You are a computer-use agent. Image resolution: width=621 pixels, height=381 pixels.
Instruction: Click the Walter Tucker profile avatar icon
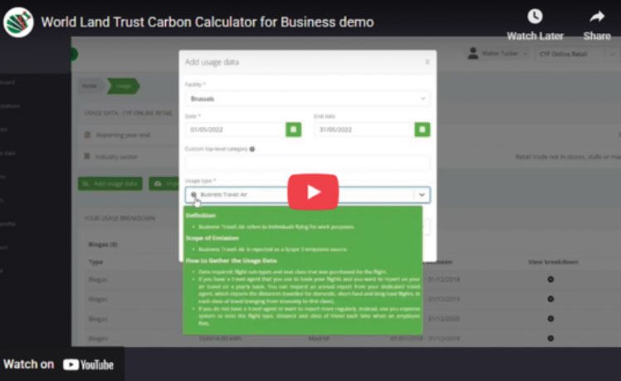pyautogui.click(x=473, y=53)
